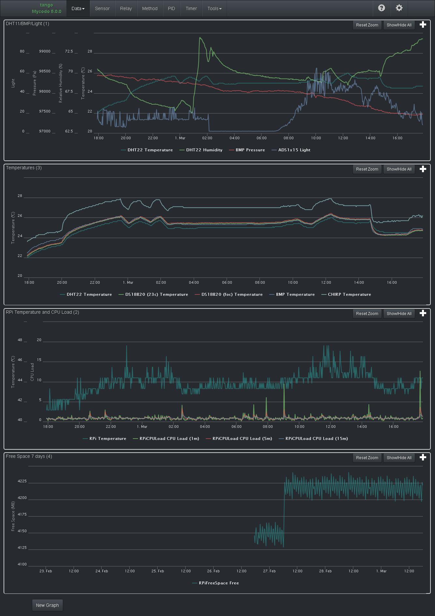Click the DHT11/BMP/Light (1) graph title
The width and height of the screenshot is (435, 616).
click(x=28, y=23)
